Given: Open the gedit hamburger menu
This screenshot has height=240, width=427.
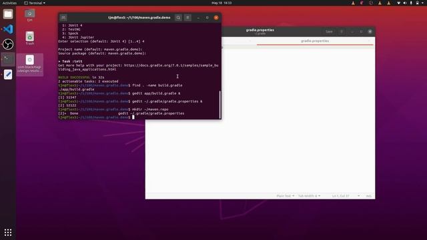Looking at the screenshot, I should 341,31.
